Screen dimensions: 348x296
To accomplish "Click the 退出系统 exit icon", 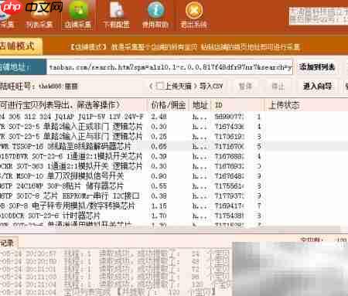I will tap(193, 15).
